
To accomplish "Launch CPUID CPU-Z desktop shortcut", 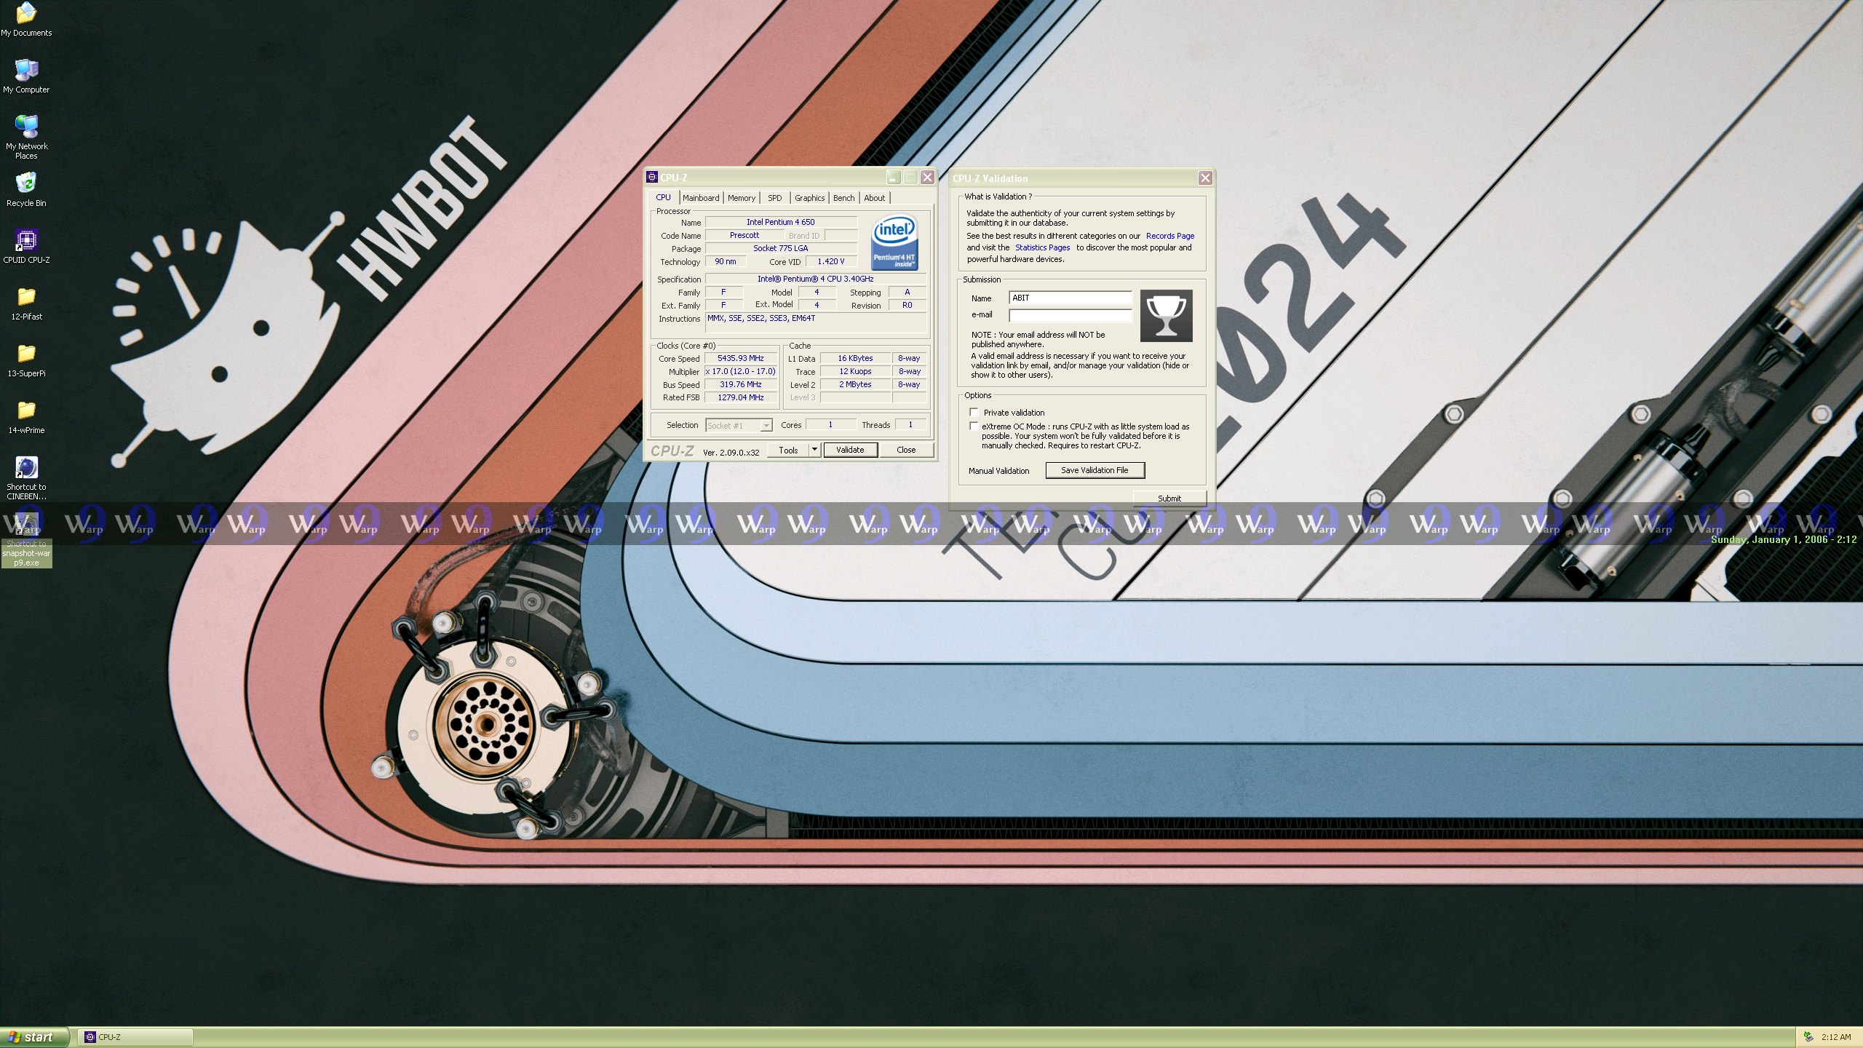I will click(x=26, y=246).
